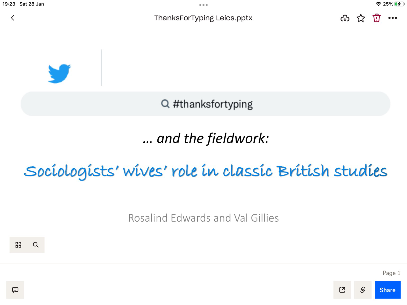Tap the Page 1 indicator
Viewport: 407px width, 305px height.
tap(391, 273)
